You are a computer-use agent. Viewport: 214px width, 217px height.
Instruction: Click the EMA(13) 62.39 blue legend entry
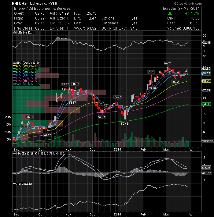[24, 75]
